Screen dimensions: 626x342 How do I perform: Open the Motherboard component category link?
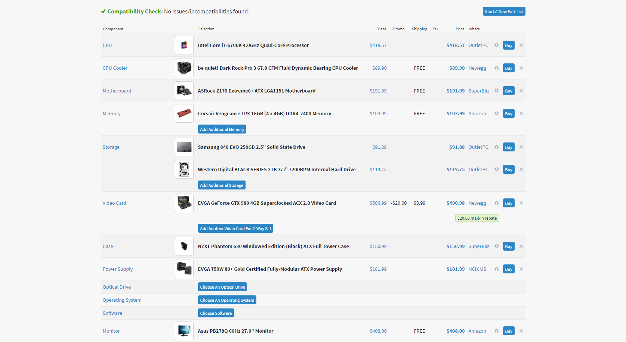click(117, 91)
